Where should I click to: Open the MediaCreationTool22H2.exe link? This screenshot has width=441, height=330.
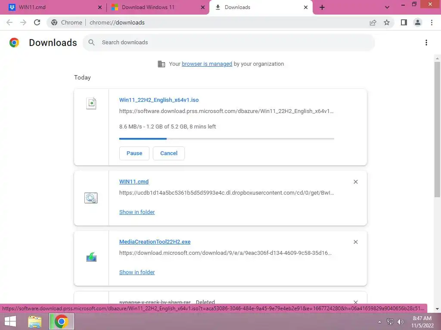[155, 241]
